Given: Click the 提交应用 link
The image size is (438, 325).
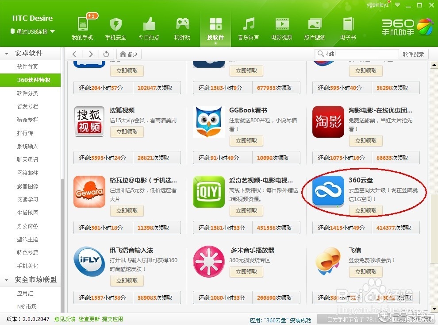Looking at the screenshot, I should click(x=112, y=319).
